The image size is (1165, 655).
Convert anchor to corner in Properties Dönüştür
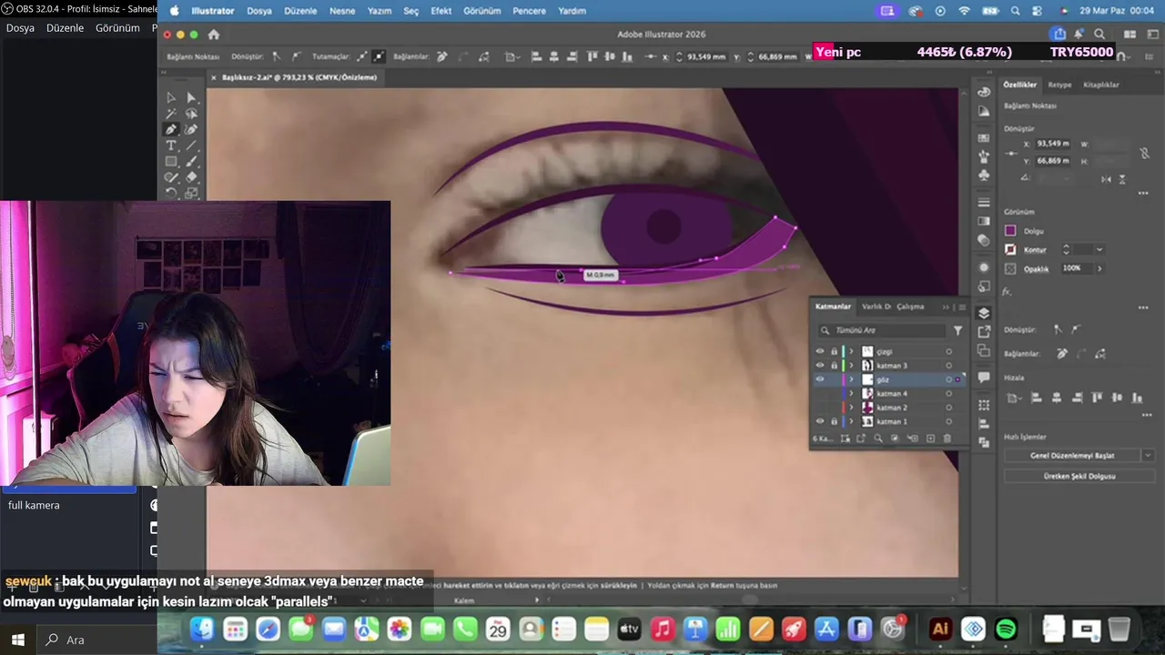[x=1058, y=329]
